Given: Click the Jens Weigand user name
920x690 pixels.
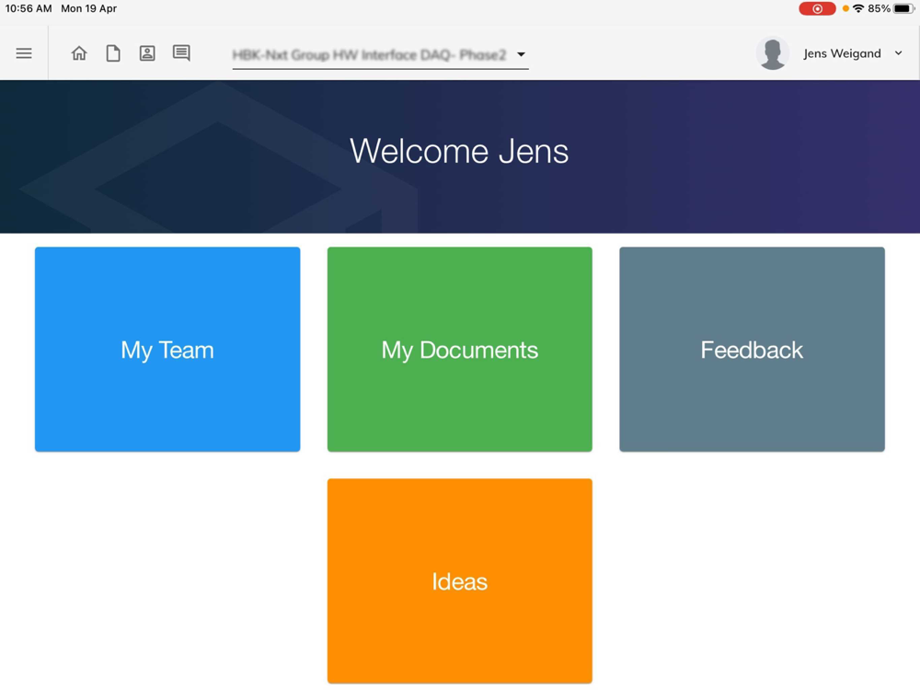Looking at the screenshot, I should click(842, 53).
